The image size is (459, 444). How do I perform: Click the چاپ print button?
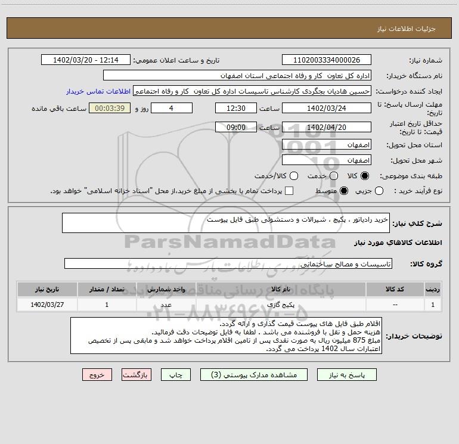[x=176, y=375]
